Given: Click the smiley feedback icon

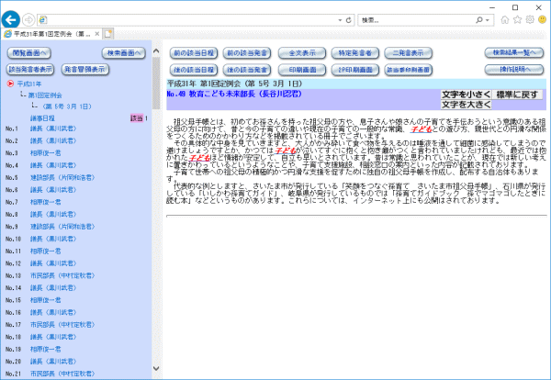Looking at the screenshot, I should click(x=542, y=19).
